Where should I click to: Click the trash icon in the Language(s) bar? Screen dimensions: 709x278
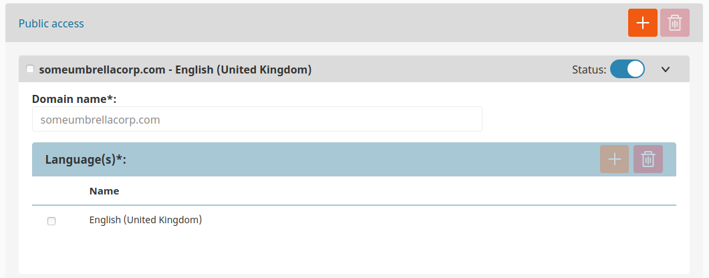click(648, 159)
